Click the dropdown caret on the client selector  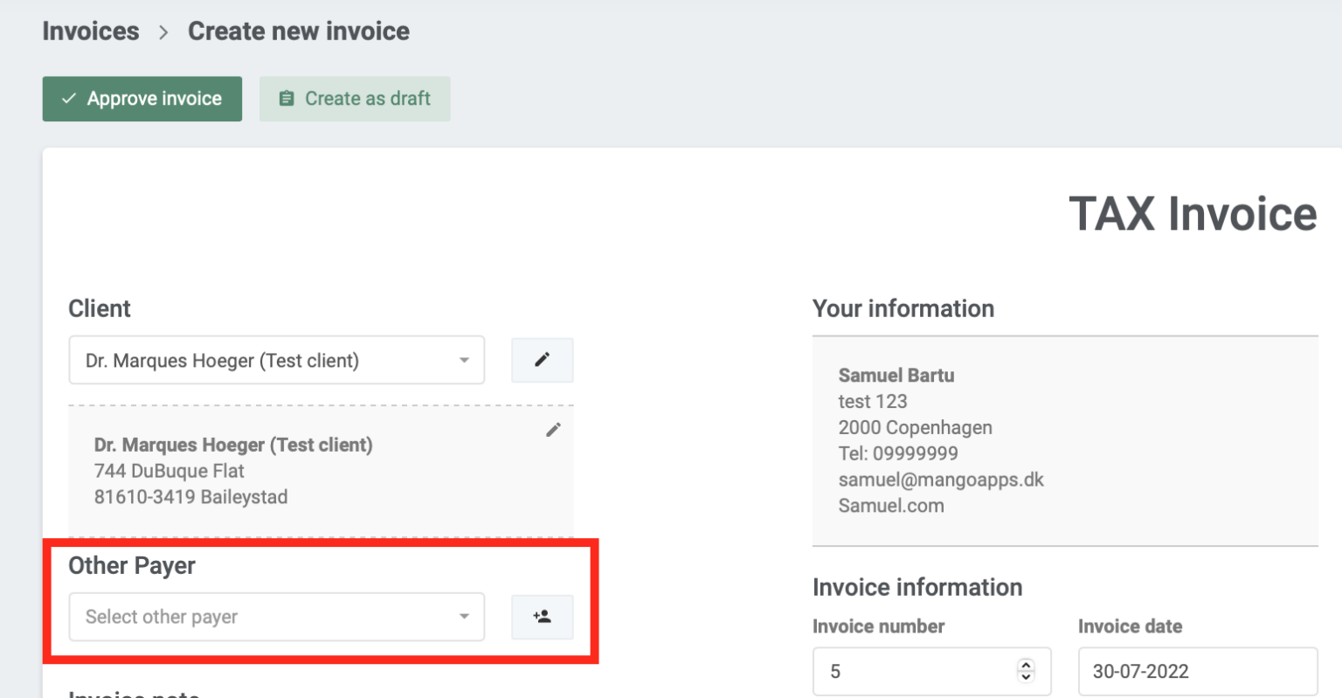pyautogui.click(x=463, y=360)
